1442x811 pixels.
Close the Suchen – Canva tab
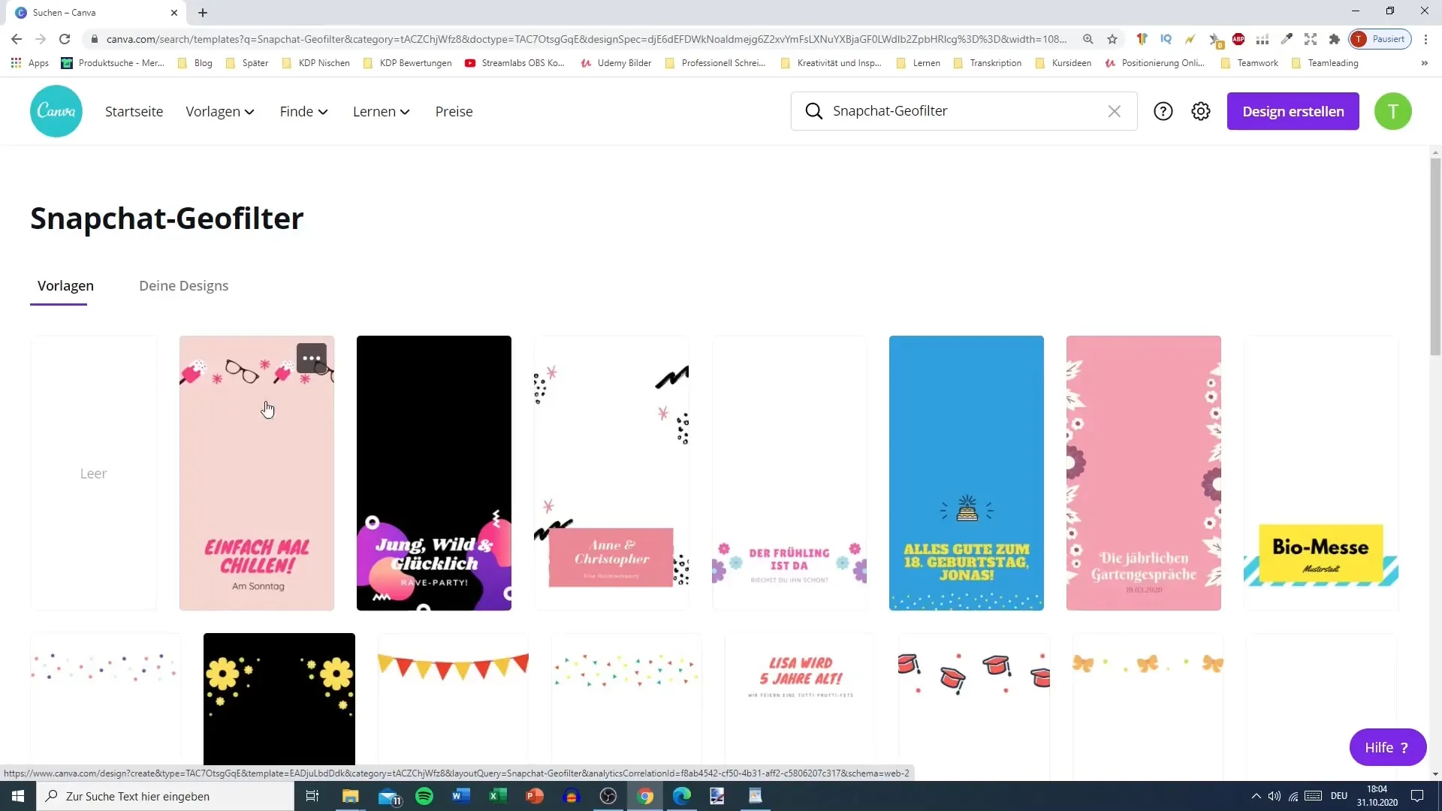point(174,13)
